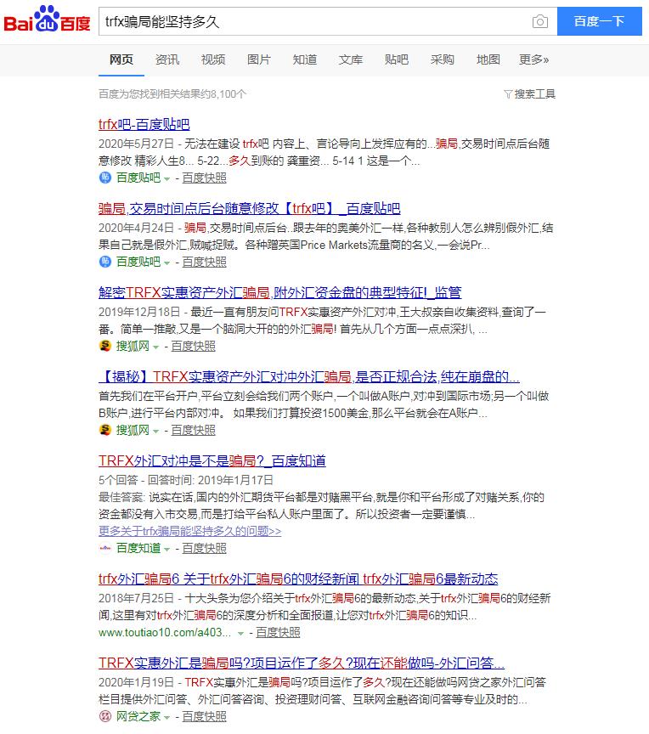Screen dimensions: 649x734
Task: Switch to the 资讯 tab
Action: click(x=167, y=59)
